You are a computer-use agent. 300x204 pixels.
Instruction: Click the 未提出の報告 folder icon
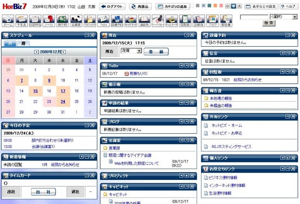pyautogui.click(x=206, y=105)
